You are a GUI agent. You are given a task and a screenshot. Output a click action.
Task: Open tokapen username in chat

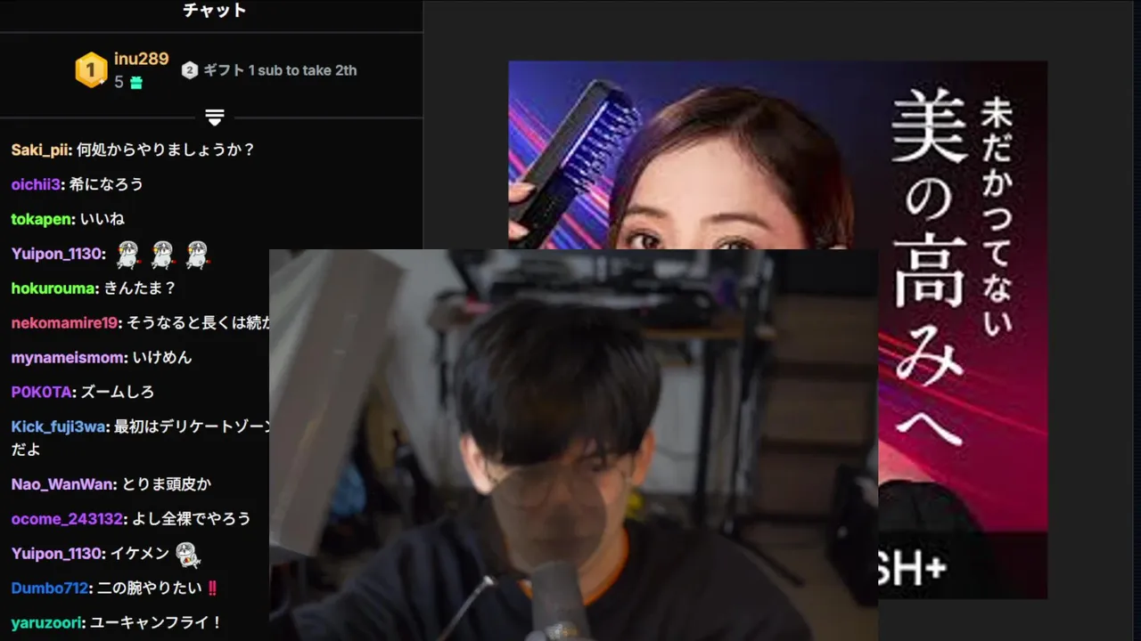(40, 219)
